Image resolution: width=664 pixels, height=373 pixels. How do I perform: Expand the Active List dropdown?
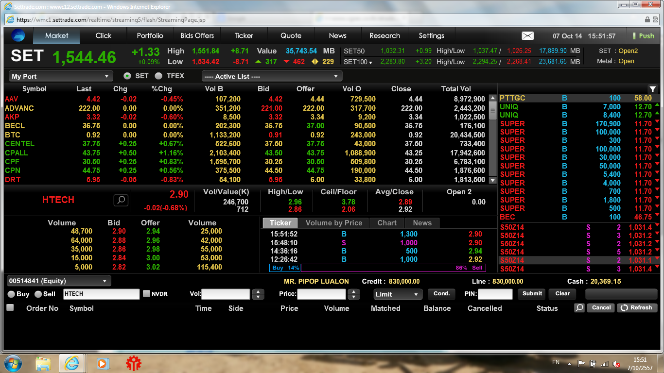272,76
